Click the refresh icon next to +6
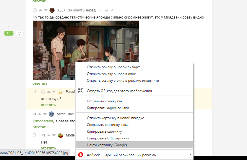Image resolution: width=247 pixels, height=160 pixels. (19, 34)
